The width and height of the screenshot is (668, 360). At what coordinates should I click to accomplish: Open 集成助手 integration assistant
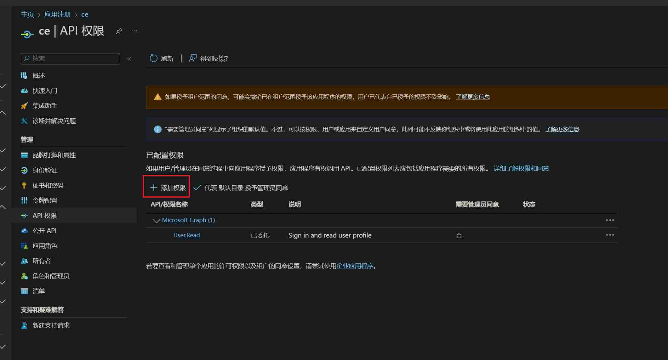[x=45, y=106]
